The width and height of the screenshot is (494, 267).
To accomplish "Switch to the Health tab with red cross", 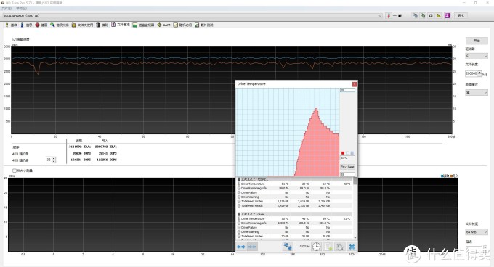I will (x=41, y=25).
